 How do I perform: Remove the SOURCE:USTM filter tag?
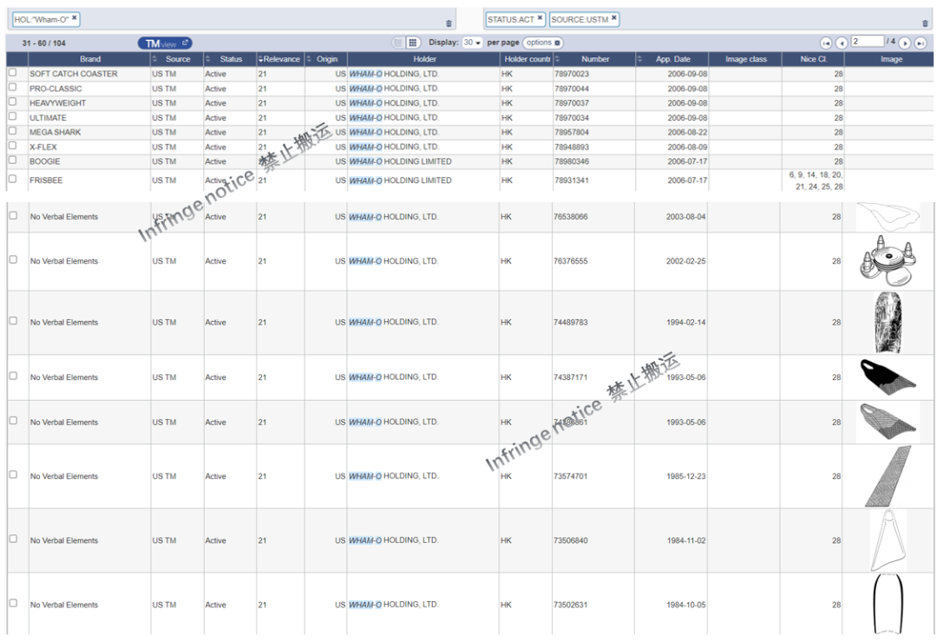click(614, 18)
